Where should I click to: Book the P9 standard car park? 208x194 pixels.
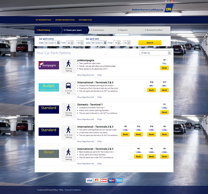click(x=164, y=134)
